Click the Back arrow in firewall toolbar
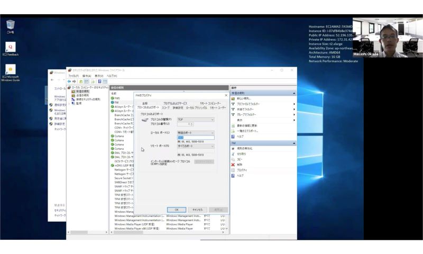 (x=69, y=81)
